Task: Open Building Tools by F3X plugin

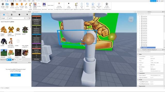Action: click(x=59, y=5)
